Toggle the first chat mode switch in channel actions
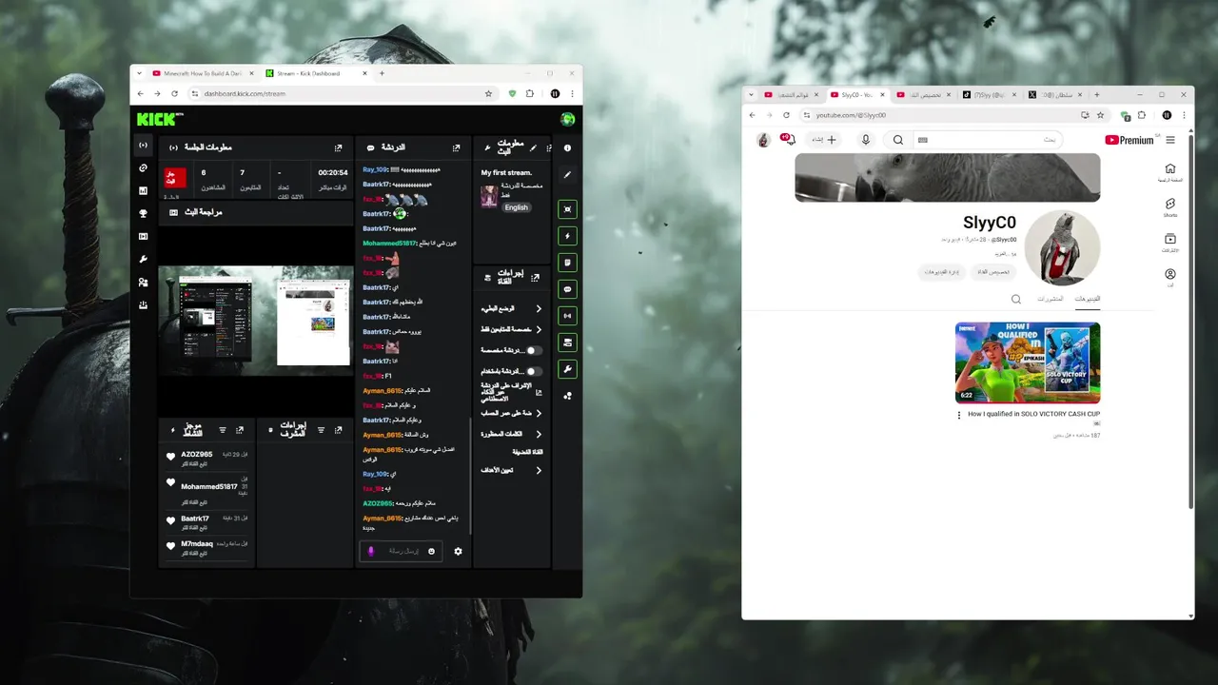 pyautogui.click(x=535, y=350)
